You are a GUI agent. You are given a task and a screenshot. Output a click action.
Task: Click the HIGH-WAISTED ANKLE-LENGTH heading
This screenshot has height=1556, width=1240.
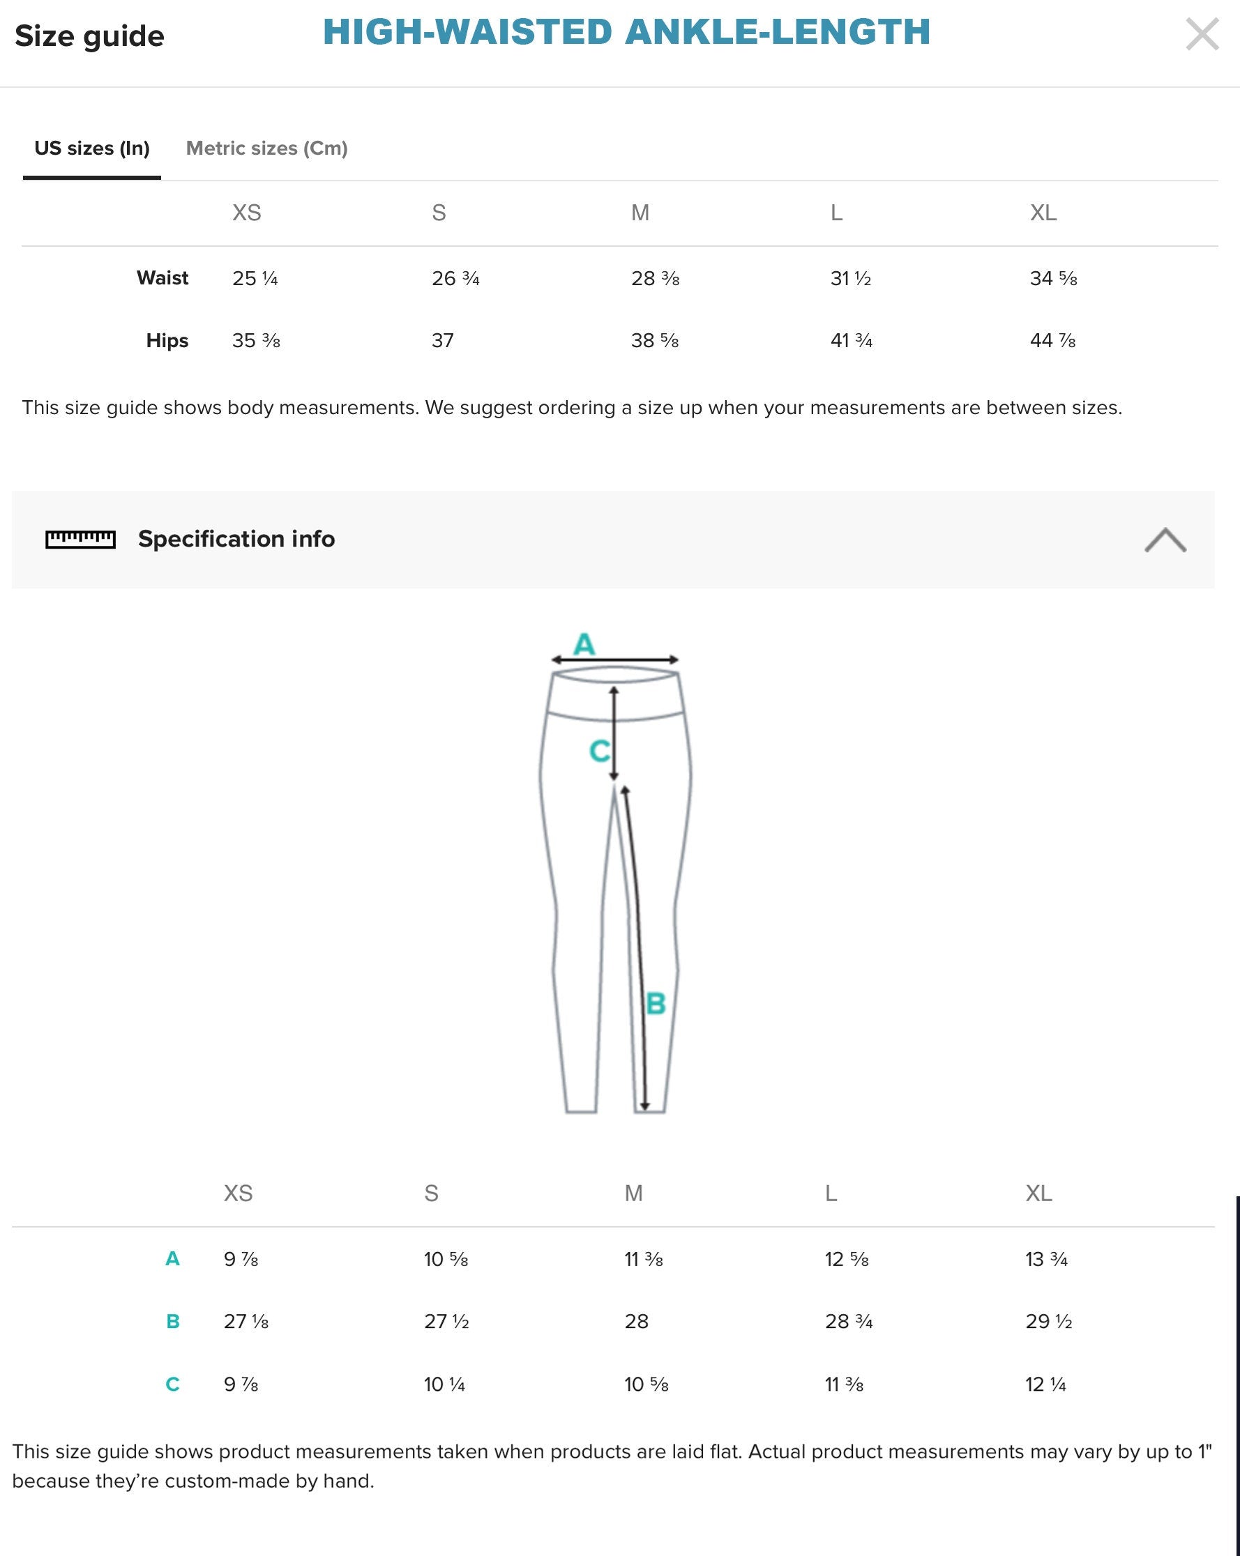[x=626, y=33]
